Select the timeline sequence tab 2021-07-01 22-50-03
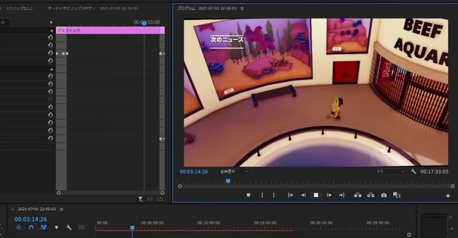The height and width of the screenshot is (238, 458). point(37,209)
